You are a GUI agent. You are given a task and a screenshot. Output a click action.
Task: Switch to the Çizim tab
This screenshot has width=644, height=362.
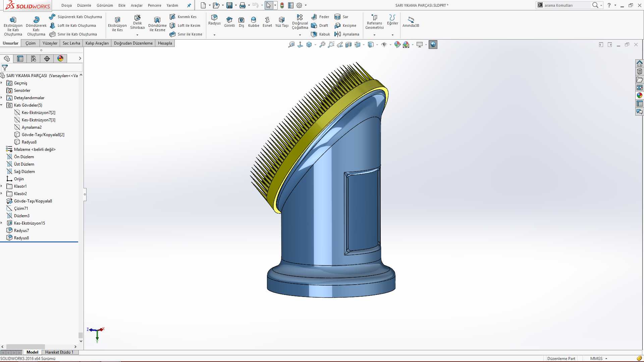click(30, 43)
